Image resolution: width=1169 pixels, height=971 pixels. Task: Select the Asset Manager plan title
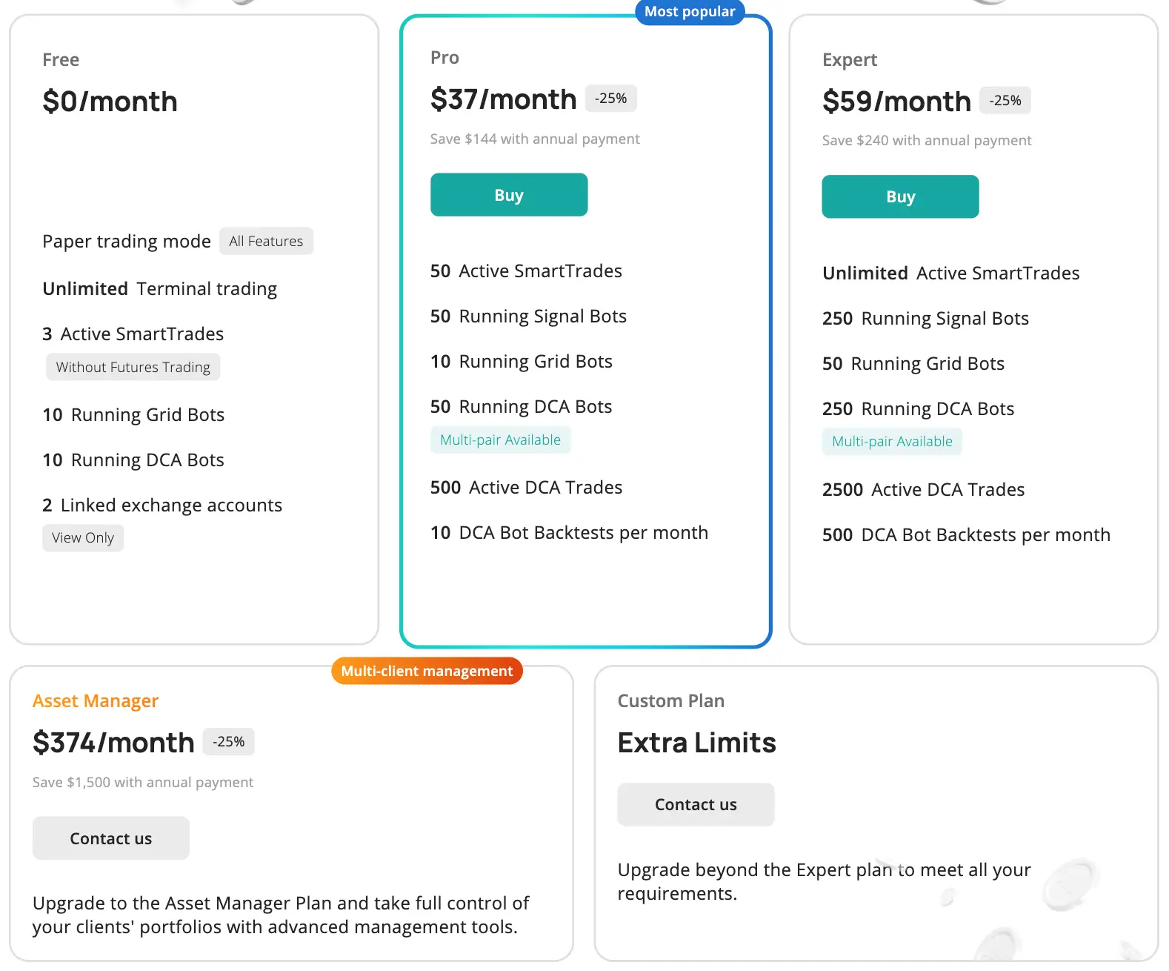click(x=96, y=700)
